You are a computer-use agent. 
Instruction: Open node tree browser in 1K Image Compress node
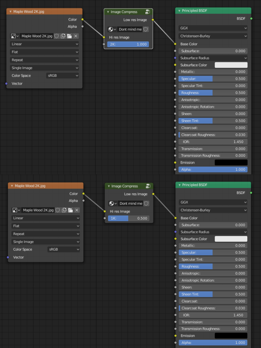point(113,203)
